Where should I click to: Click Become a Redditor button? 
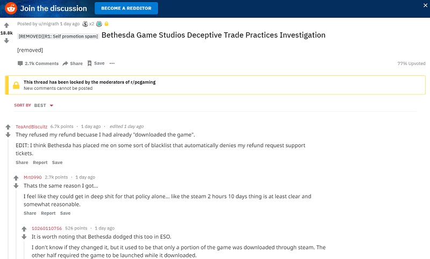coord(126,8)
